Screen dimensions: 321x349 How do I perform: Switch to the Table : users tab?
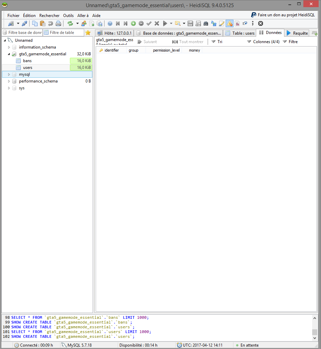click(240, 33)
